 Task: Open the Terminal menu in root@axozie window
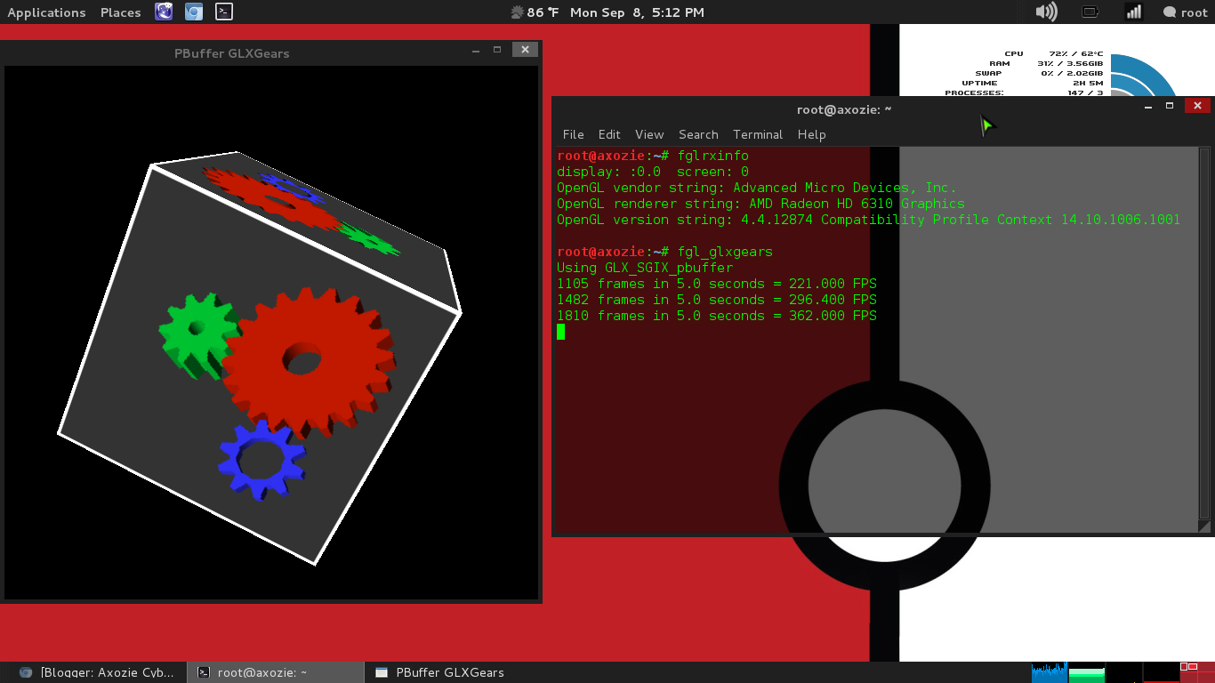pyautogui.click(x=758, y=134)
